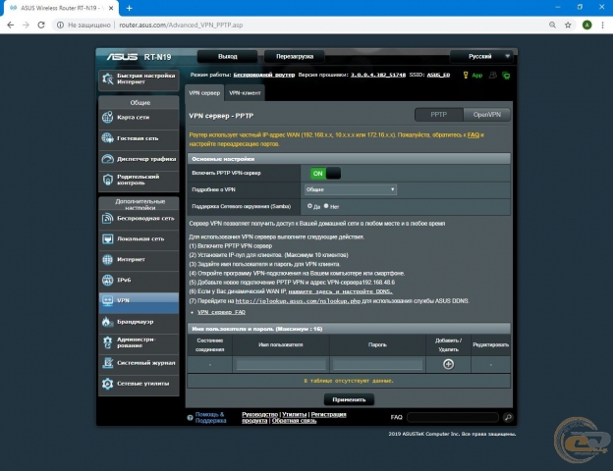
Task: Open Internet (Интернет) WAN settings
Action: [139, 259]
